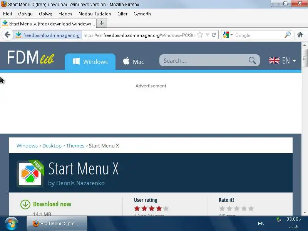
Task: Open the Ffeil menu
Action: pyautogui.click(x=7, y=14)
